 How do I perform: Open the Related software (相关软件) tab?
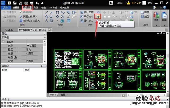click(65, 7)
